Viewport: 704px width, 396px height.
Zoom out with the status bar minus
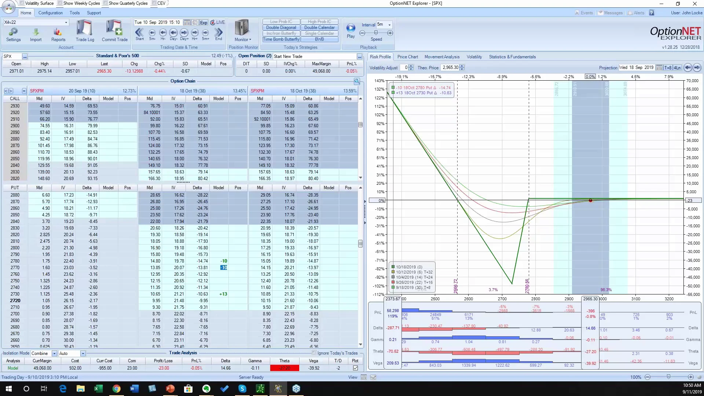coord(648,377)
